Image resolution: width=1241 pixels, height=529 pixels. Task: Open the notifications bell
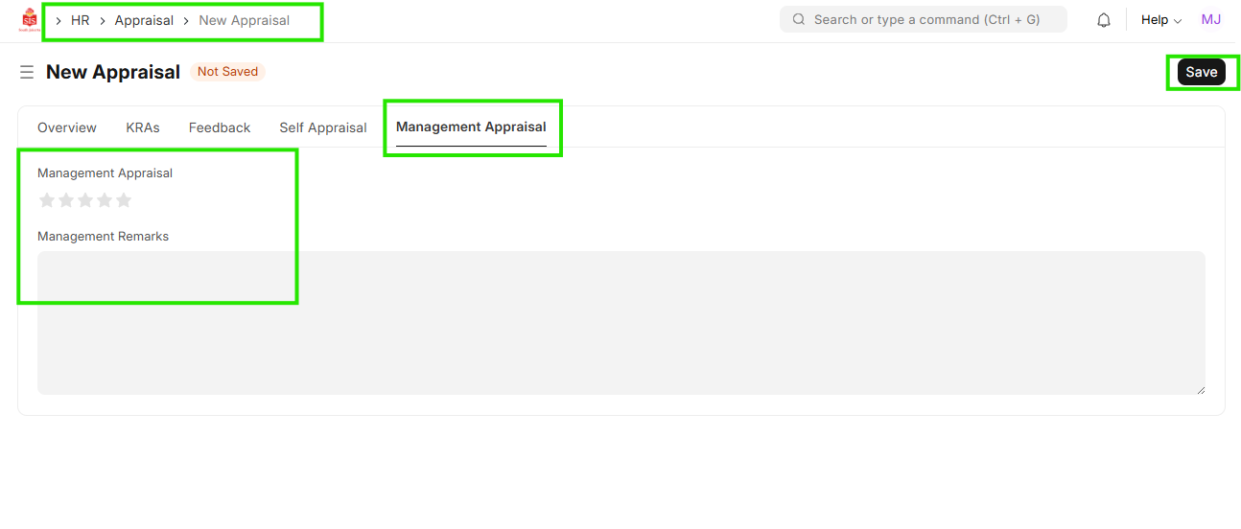(1104, 20)
